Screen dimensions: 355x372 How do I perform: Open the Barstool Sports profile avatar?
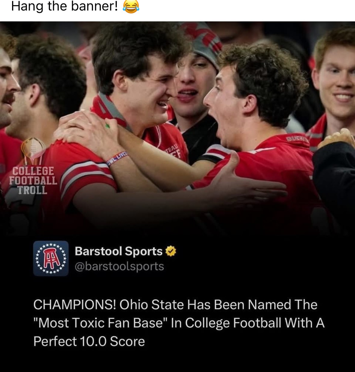(x=51, y=258)
